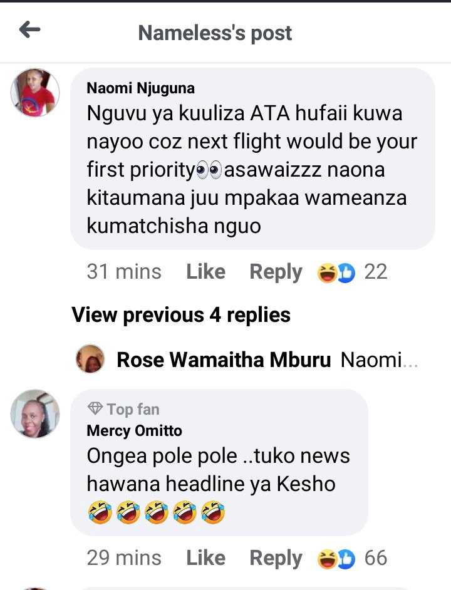Open Naomi Njuguna's profile picture

coord(35,93)
